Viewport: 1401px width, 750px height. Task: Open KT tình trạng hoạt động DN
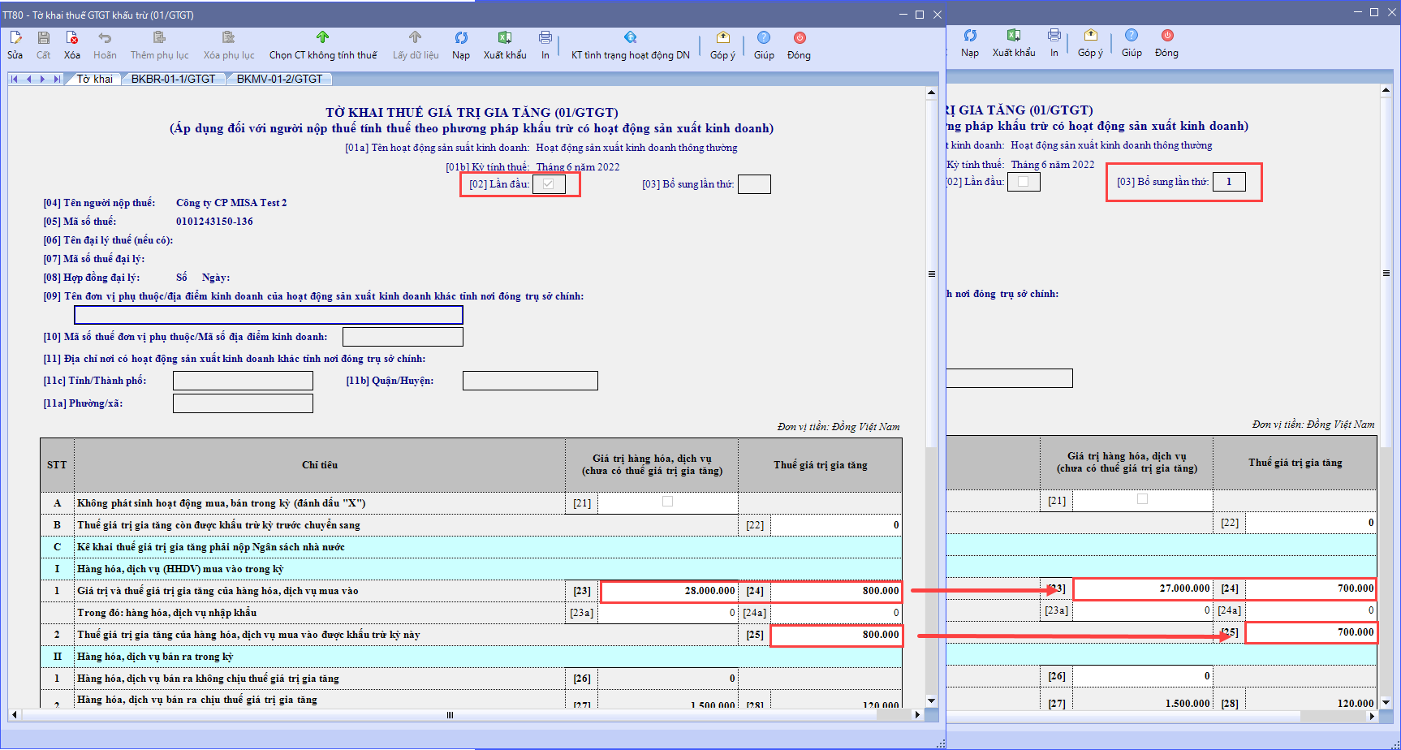630,38
